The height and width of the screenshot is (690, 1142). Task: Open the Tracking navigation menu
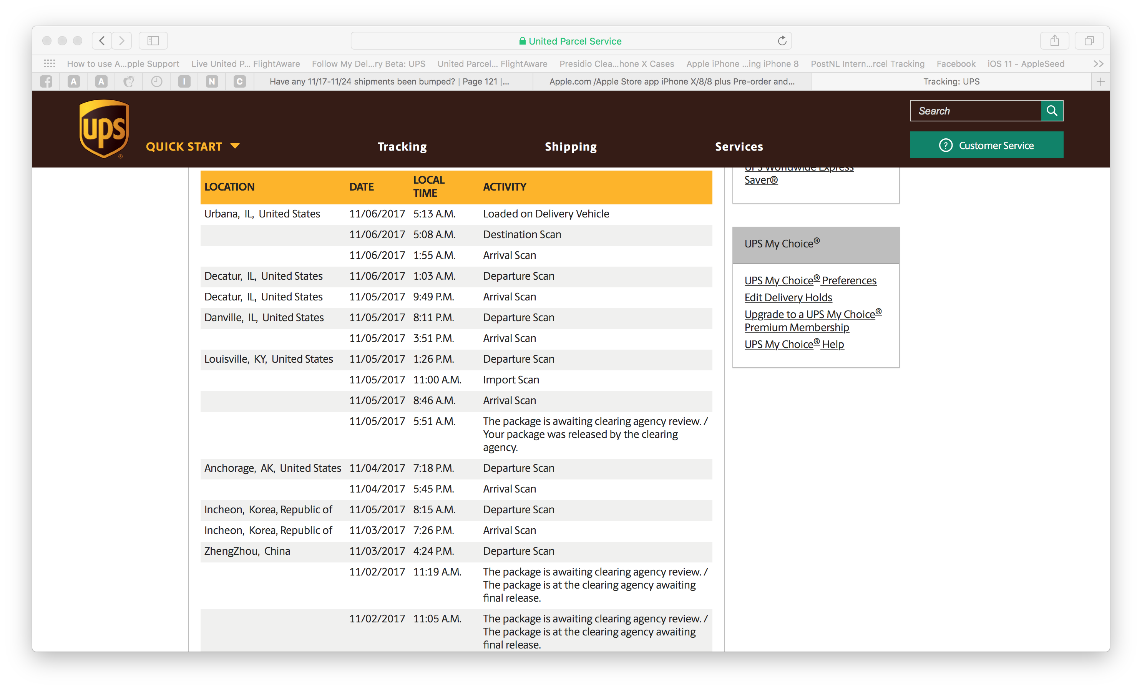pyautogui.click(x=402, y=146)
